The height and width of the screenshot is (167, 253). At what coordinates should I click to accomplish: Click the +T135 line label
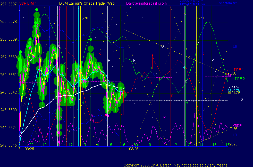point(233,129)
